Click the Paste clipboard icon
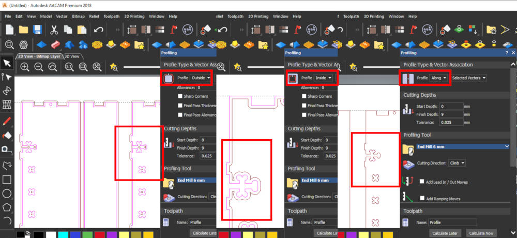 click(82, 29)
